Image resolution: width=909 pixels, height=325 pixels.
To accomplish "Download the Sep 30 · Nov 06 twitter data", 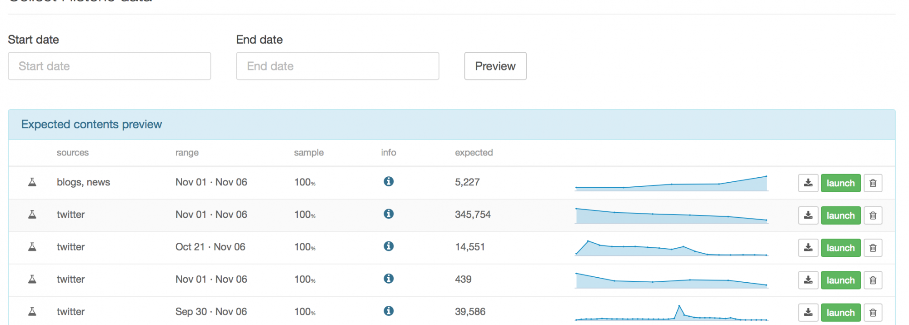I will [x=808, y=312].
